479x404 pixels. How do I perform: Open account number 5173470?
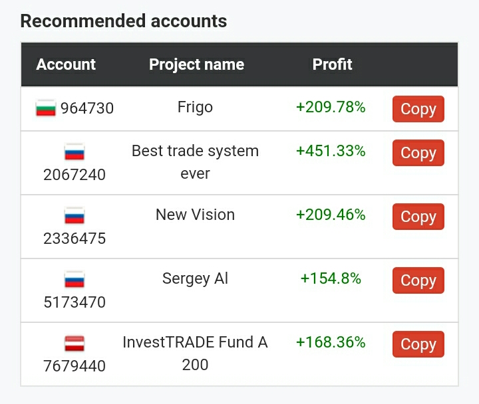pos(75,302)
